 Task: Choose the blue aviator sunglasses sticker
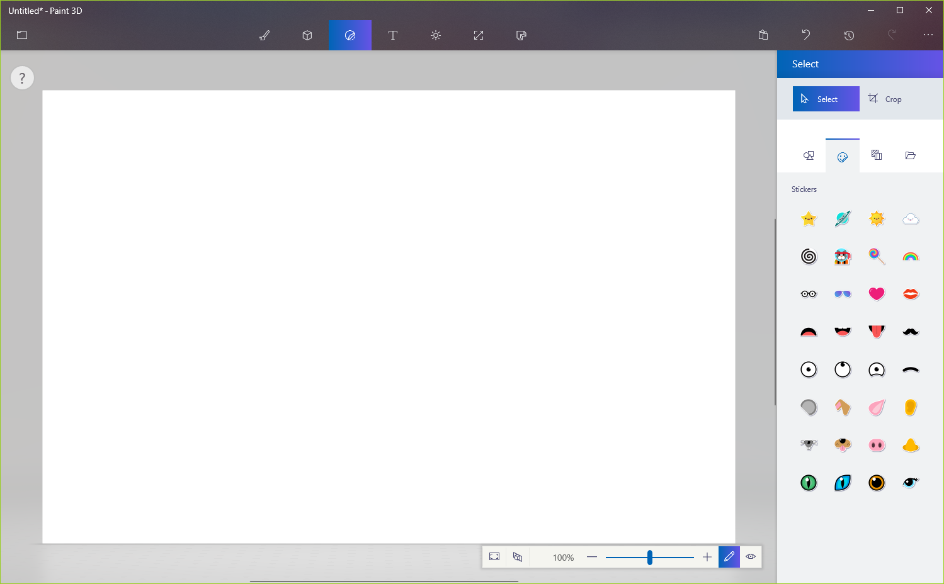[843, 294]
